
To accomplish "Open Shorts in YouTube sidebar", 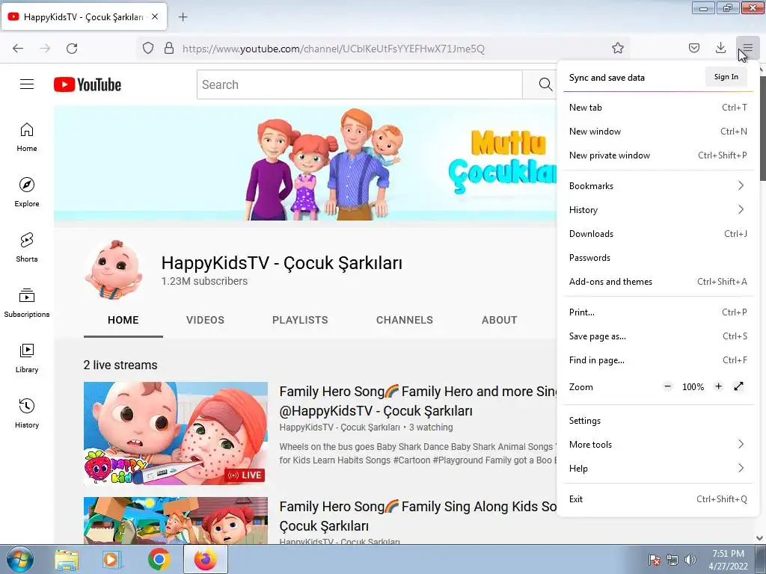I will [27, 247].
